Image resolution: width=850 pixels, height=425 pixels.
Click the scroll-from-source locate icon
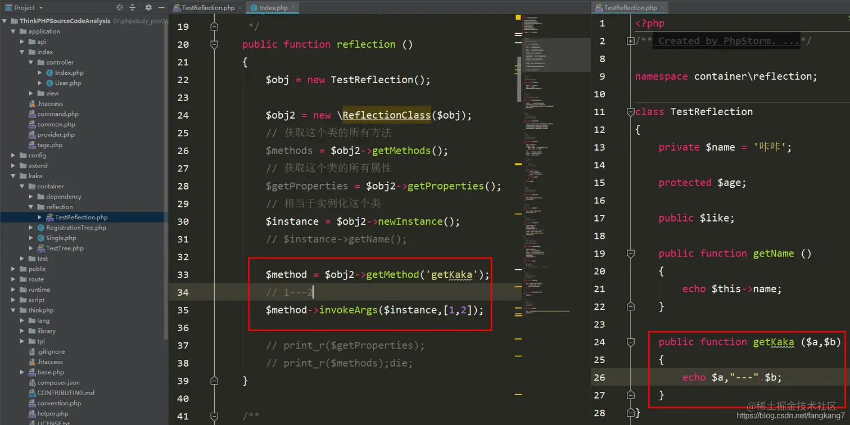tap(120, 7)
